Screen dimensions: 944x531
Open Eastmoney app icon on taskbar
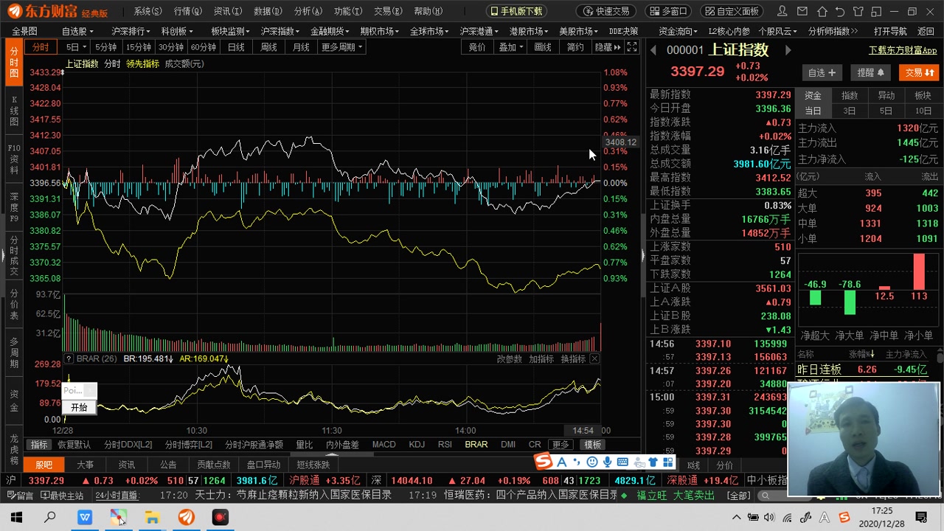coord(187,518)
